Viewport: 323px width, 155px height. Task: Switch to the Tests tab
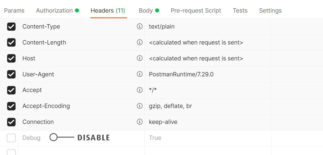pos(240,11)
